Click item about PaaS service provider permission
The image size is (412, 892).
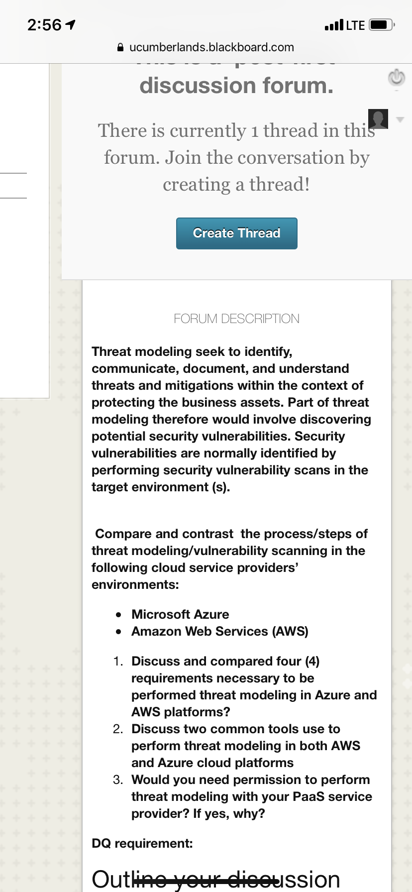(x=251, y=796)
